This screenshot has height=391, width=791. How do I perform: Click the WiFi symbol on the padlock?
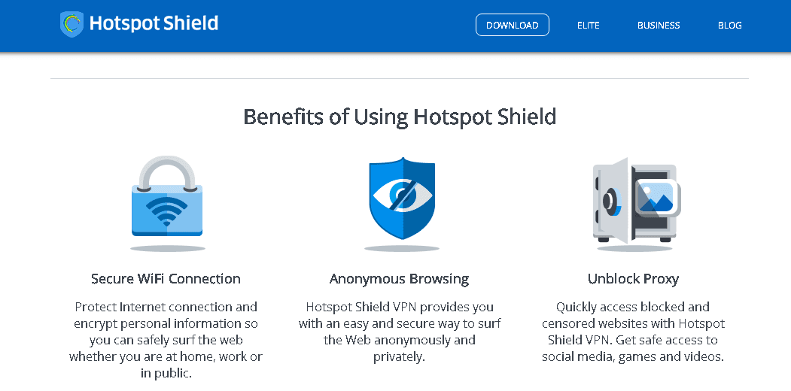click(166, 211)
